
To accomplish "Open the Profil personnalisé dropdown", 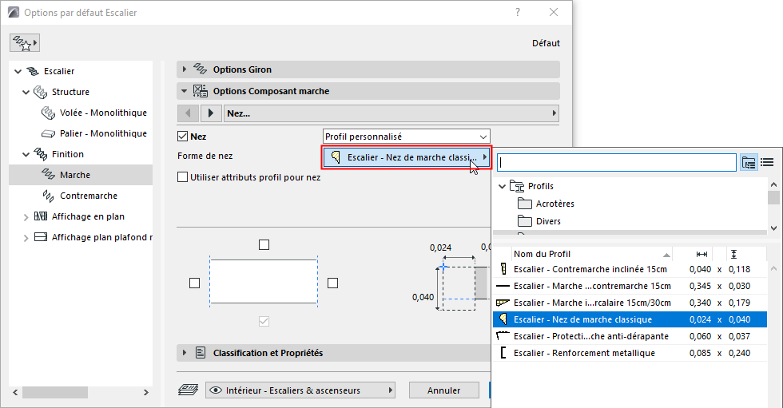I will tap(406, 137).
